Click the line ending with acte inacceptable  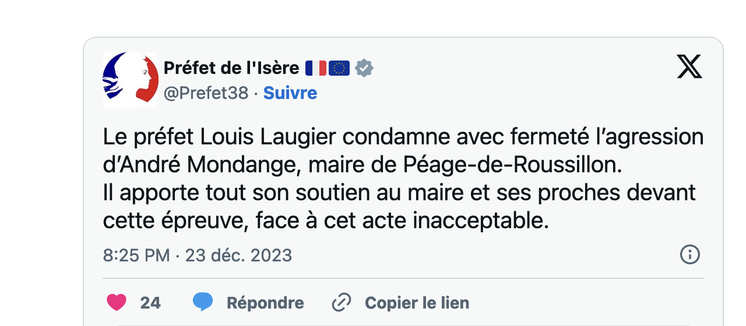coord(326,221)
